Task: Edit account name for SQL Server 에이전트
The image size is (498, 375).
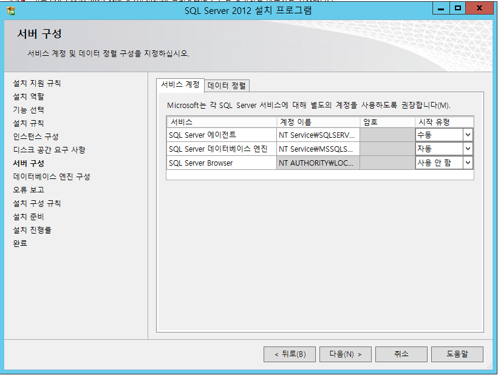Action: (x=318, y=135)
